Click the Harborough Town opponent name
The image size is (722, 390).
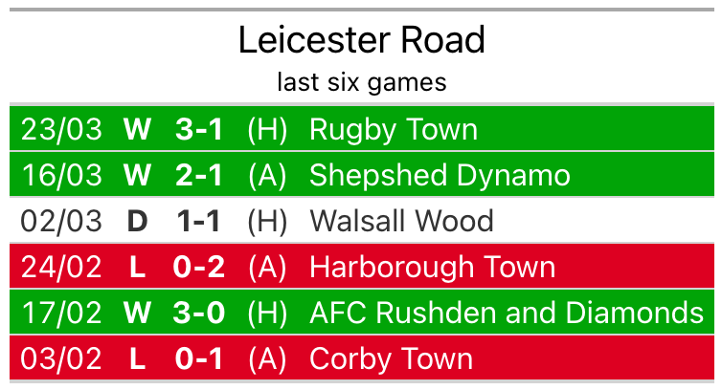coord(432,267)
